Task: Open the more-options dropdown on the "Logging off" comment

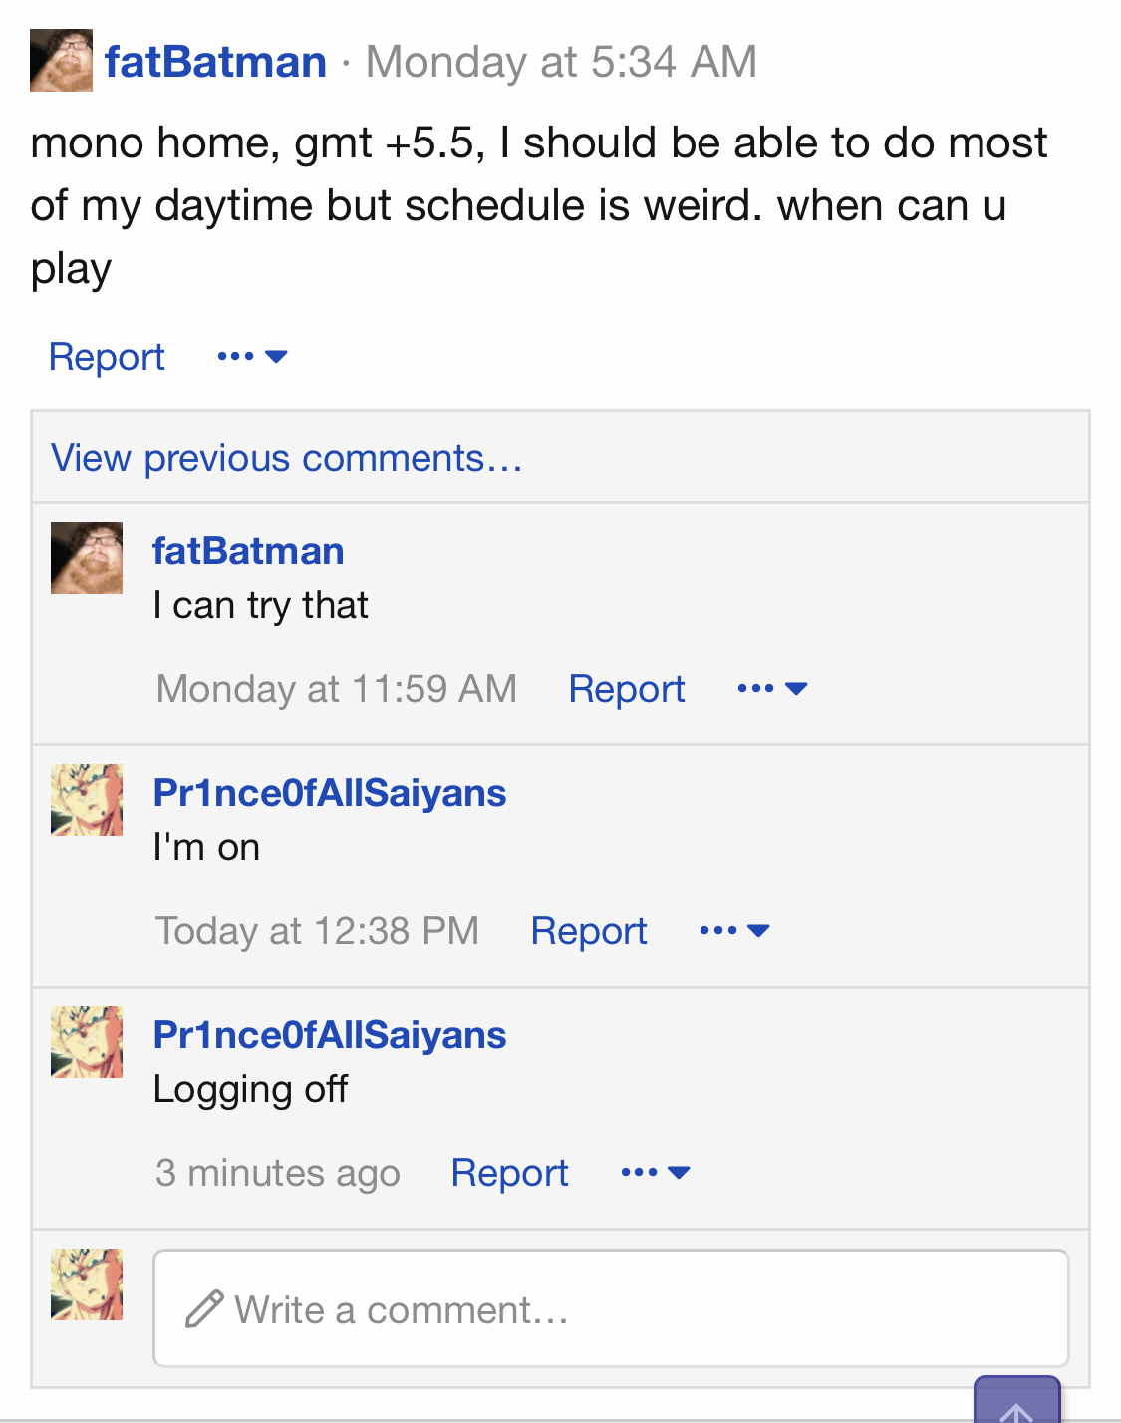Action: tap(655, 1172)
